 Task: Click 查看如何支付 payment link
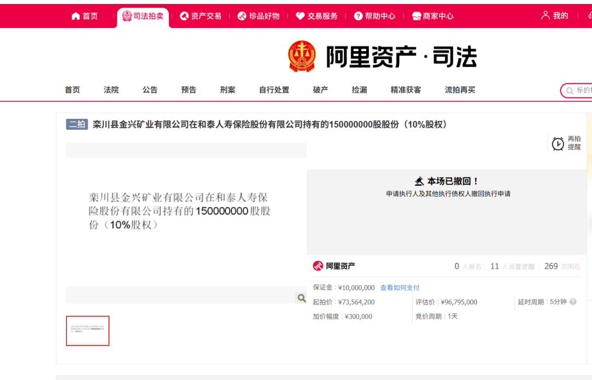(399, 287)
